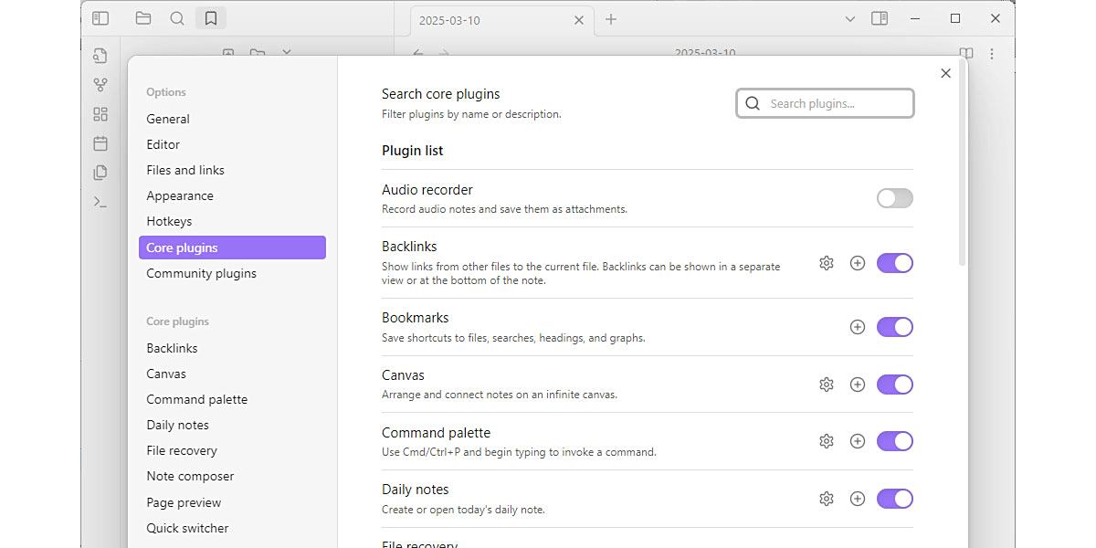Open today's daily note calendar icon

click(100, 143)
